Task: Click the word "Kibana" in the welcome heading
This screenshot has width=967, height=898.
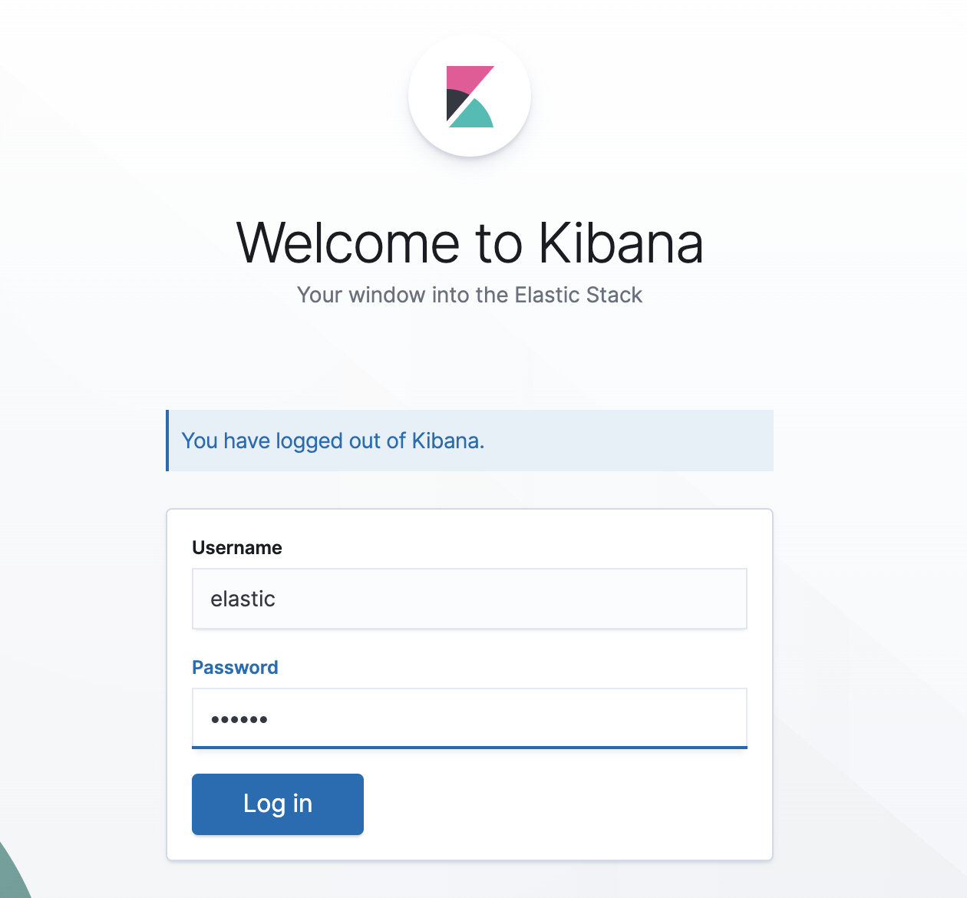Action: tap(620, 243)
